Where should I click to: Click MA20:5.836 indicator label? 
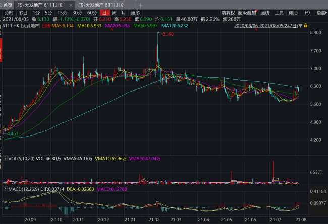pos(118,26)
